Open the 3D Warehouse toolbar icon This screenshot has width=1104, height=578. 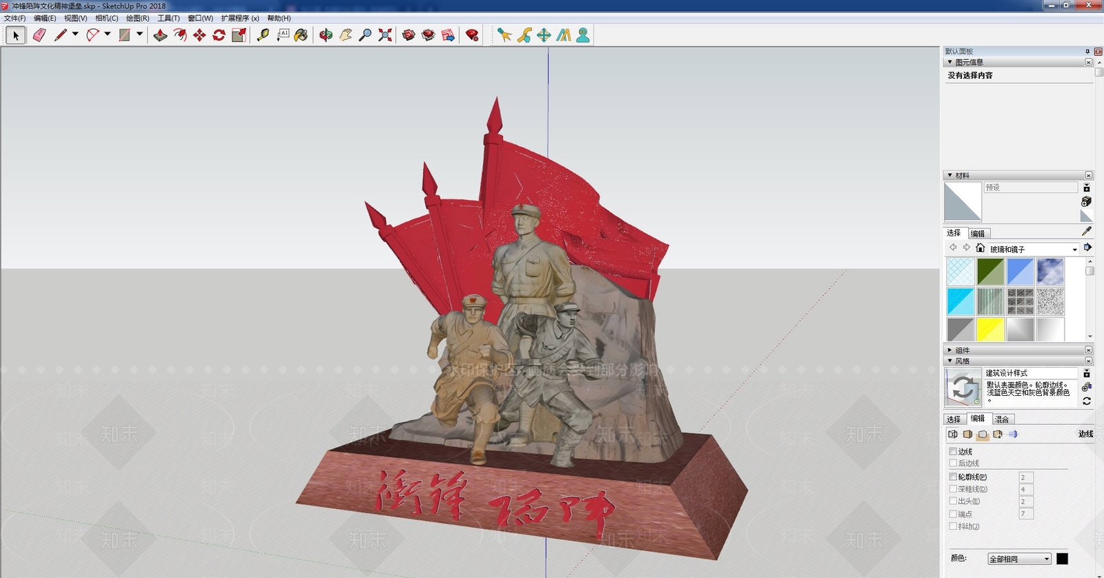click(408, 35)
